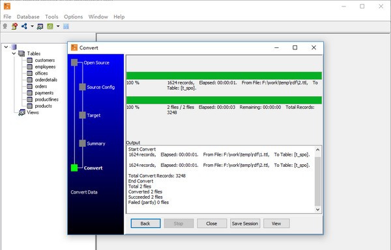Select the customers table icon

(30, 60)
